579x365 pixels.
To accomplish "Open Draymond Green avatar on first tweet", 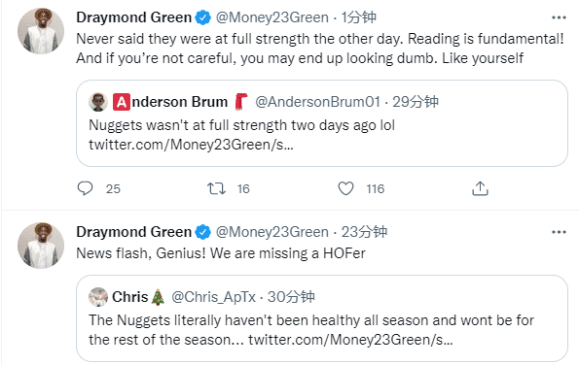I will (41, 31).
